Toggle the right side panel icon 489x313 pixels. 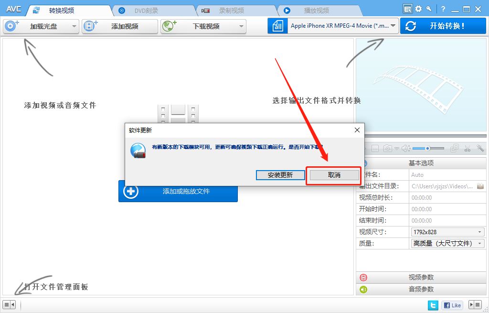(x=475, y=304)
